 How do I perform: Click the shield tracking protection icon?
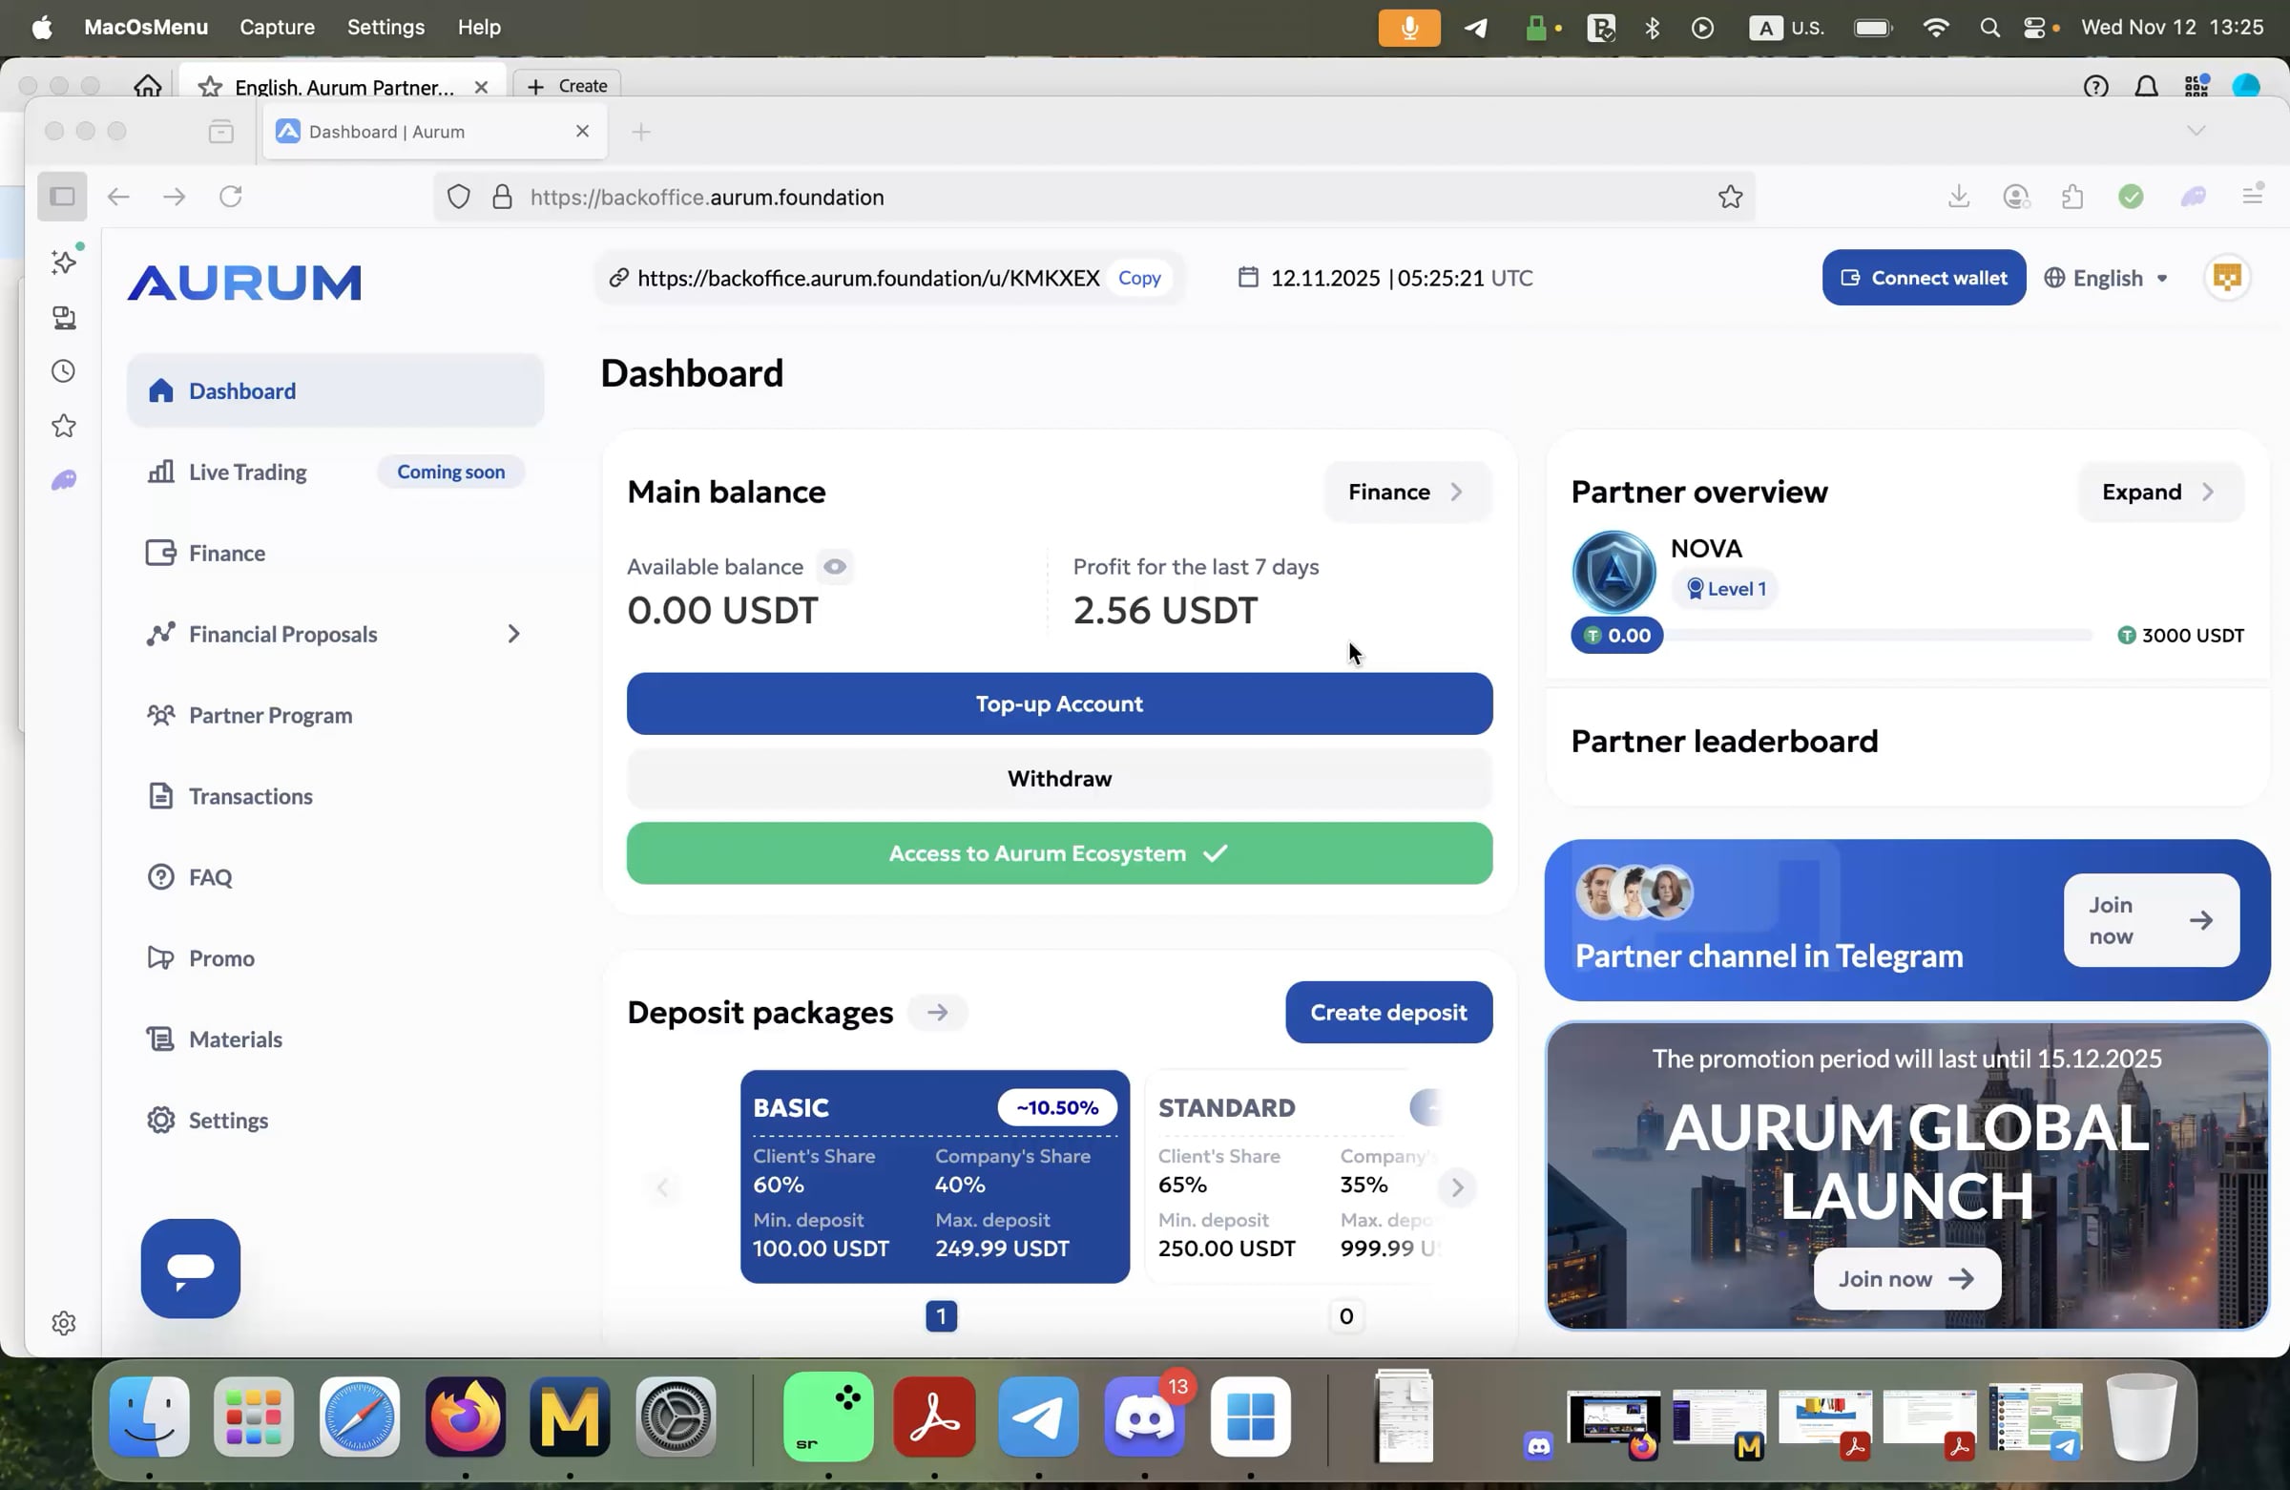(459, 198)
